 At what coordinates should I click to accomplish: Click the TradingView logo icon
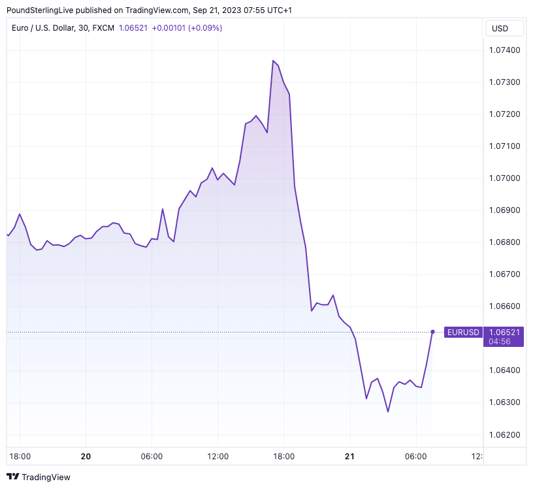(x=12, y=477)
